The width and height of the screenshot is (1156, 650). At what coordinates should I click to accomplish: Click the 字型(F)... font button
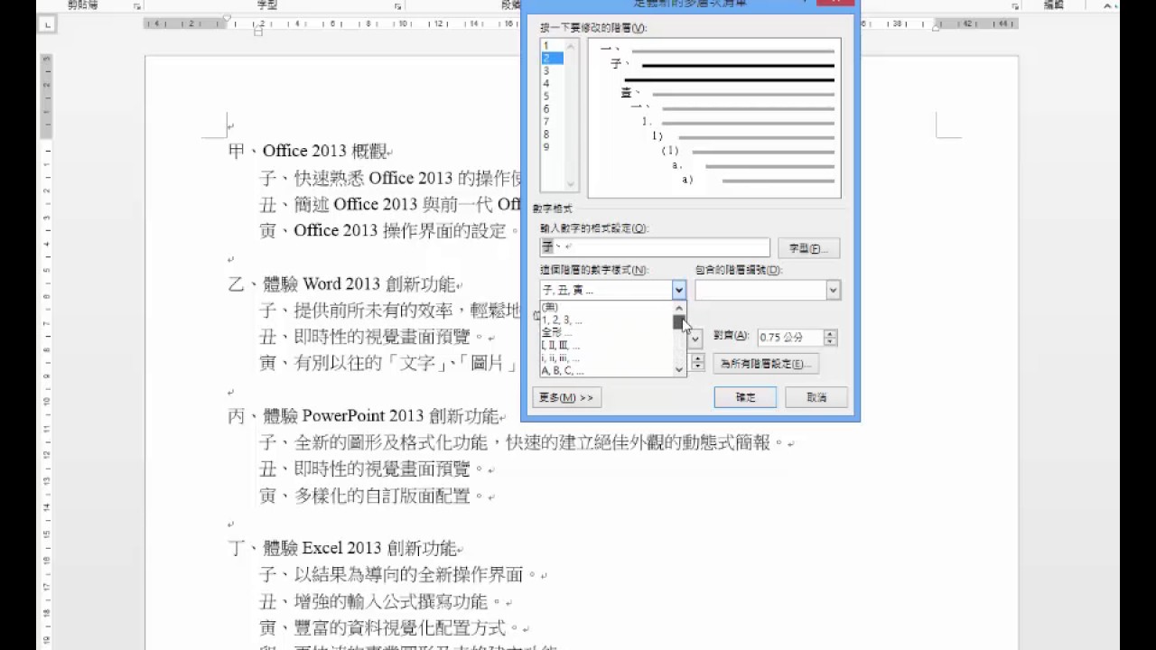pos(808,248)
